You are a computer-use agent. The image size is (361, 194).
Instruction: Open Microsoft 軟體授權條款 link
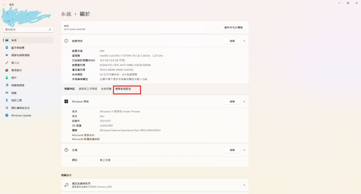pos(86,139)
